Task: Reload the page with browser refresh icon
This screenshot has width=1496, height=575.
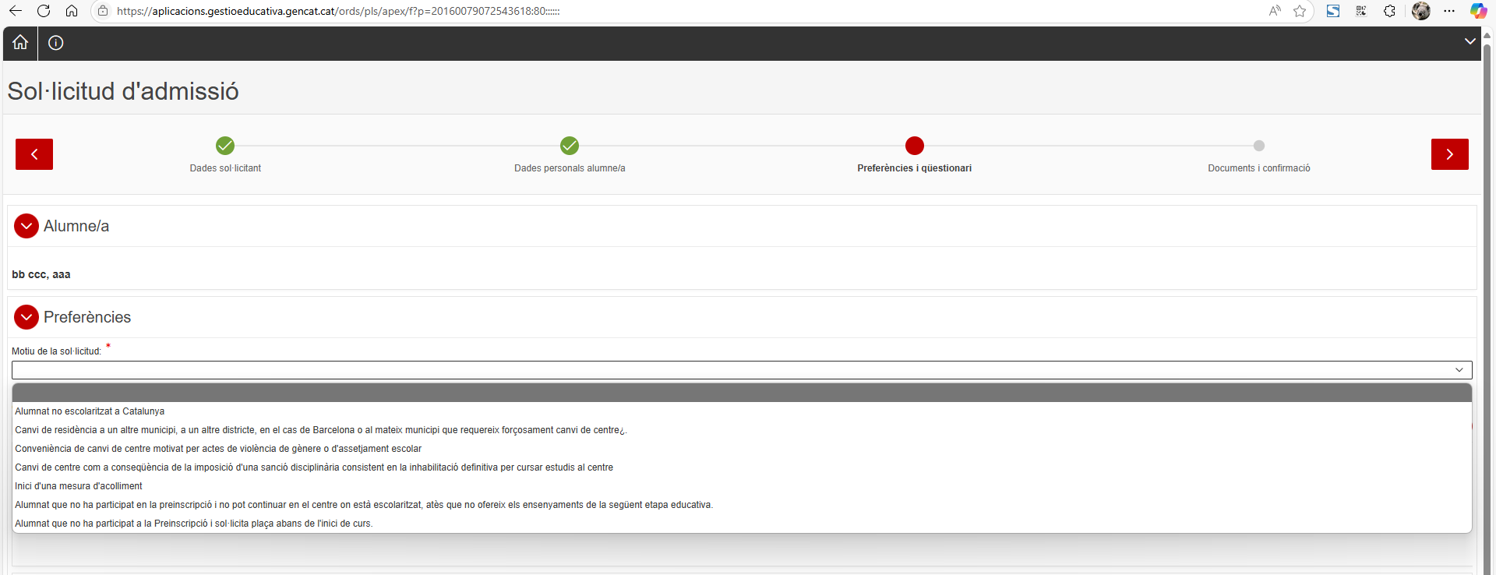Action: coord(44,11)
